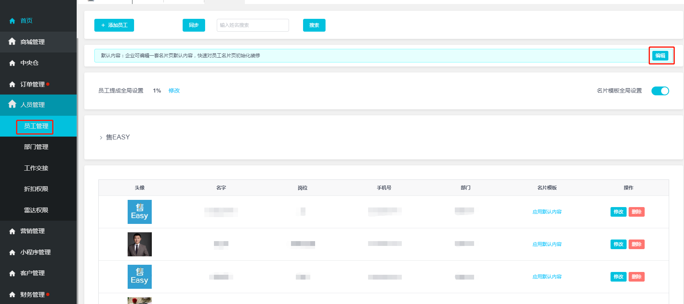Click the man-in-suit avatar photo
This screenshot has height=304, width=684.
[140, 244]
